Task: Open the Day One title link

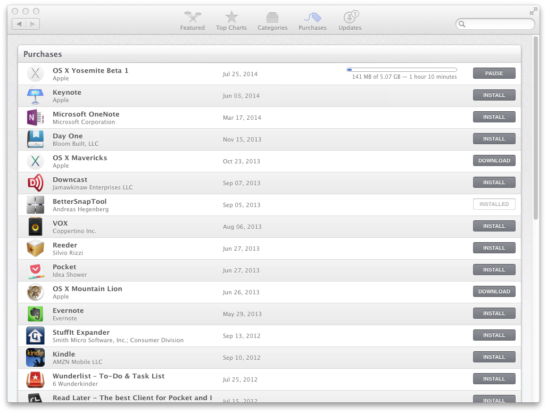Action: (x=68, y=136)
